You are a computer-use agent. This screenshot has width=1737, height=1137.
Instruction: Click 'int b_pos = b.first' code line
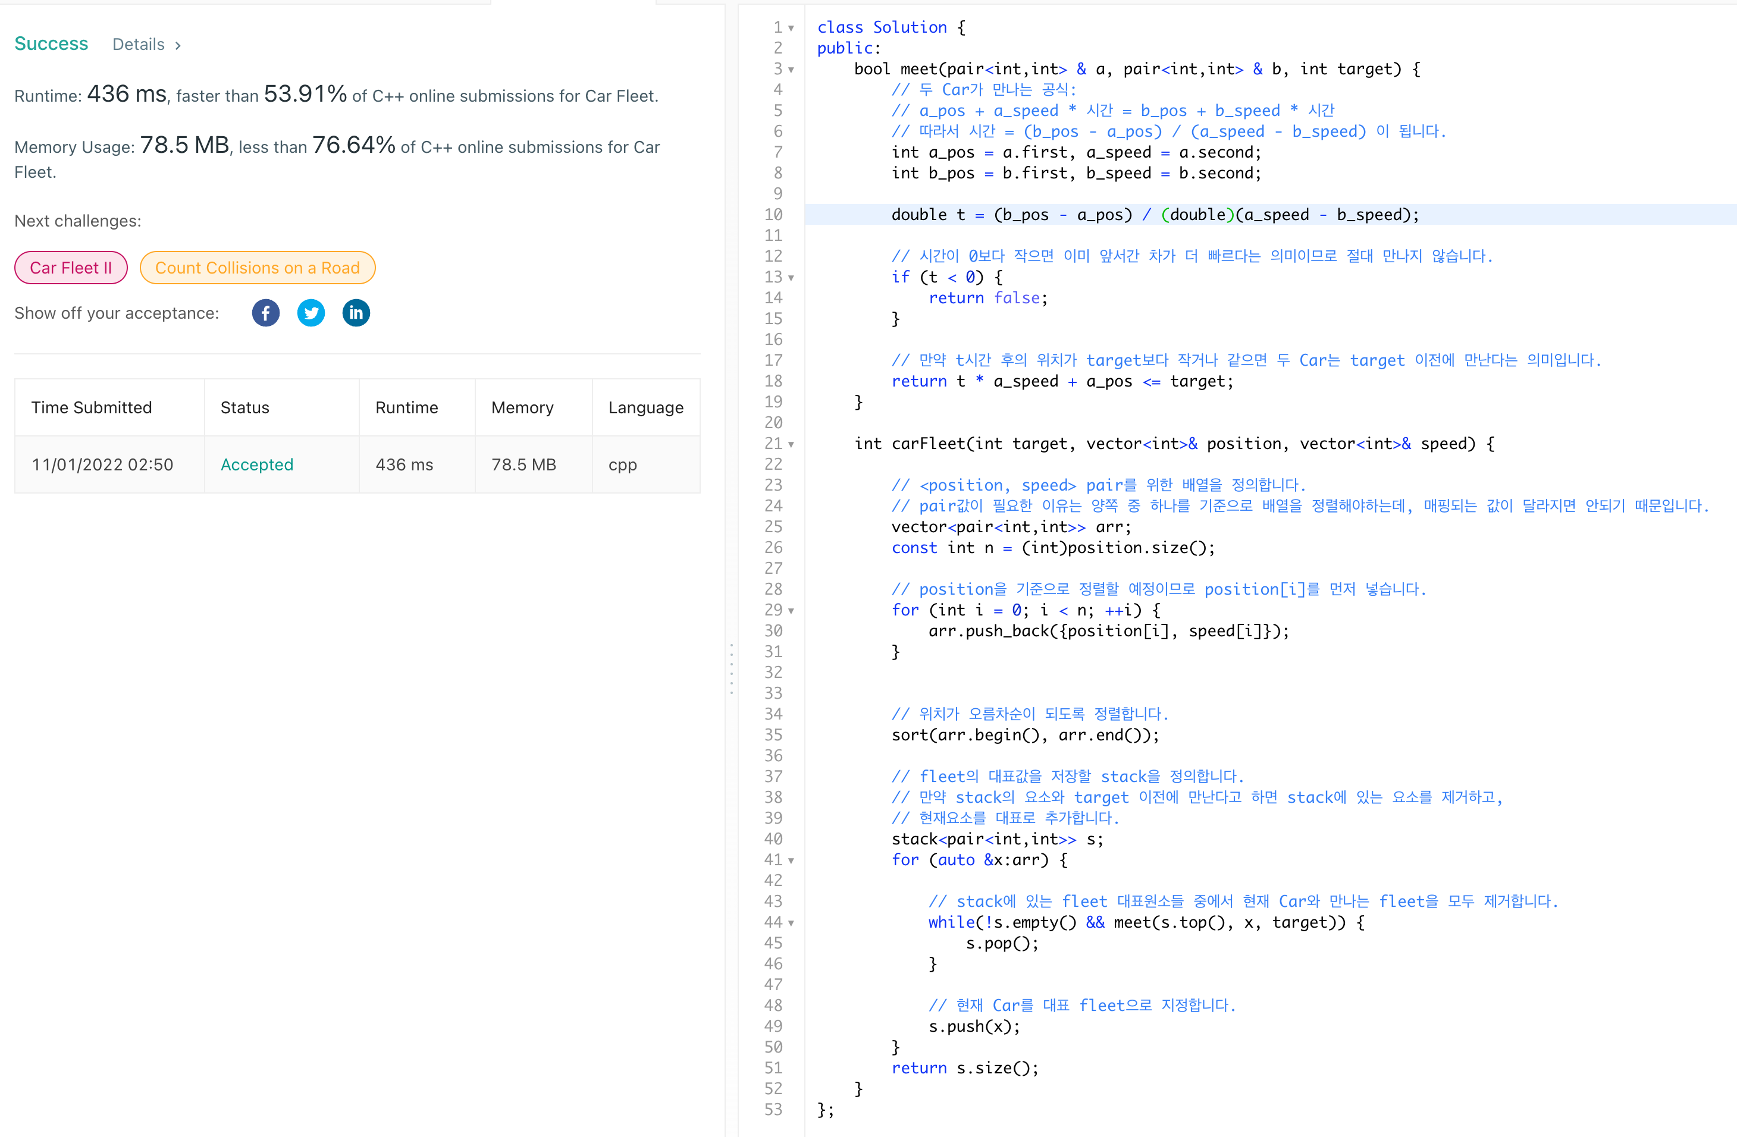[x=1076, y=173]
